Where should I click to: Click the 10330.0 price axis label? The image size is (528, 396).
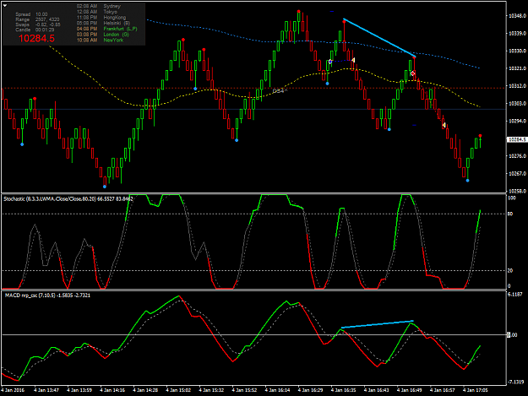[517, 51]
